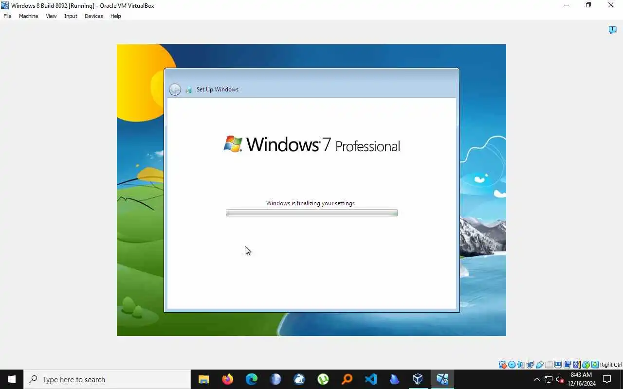Screen dimensions: 623x389
Task: Open uTorrent from the taskbar
Action: click(323, 379)
